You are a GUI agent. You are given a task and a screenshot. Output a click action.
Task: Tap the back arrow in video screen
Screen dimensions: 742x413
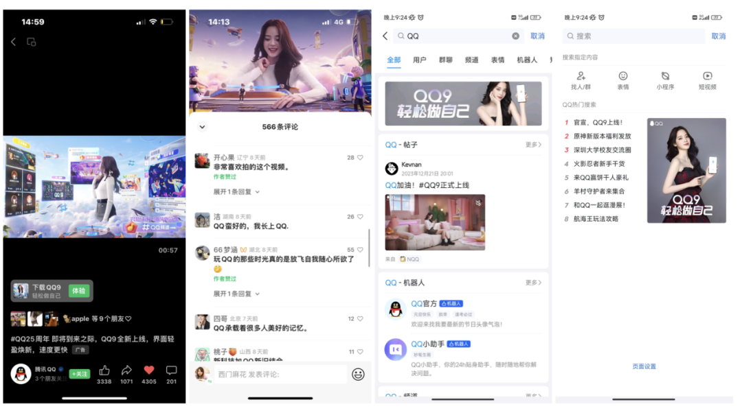point(13,42)
